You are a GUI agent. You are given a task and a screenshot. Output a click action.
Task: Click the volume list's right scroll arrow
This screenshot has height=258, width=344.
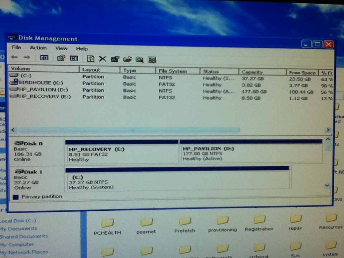pos(328,130)
